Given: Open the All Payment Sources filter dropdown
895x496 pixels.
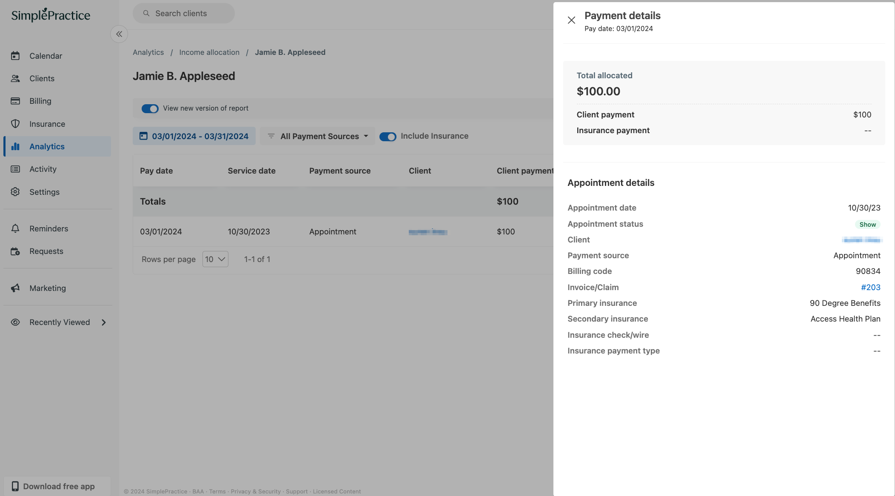Looking at the screenshot, I should pyautogui.click(x=317, y=136).
